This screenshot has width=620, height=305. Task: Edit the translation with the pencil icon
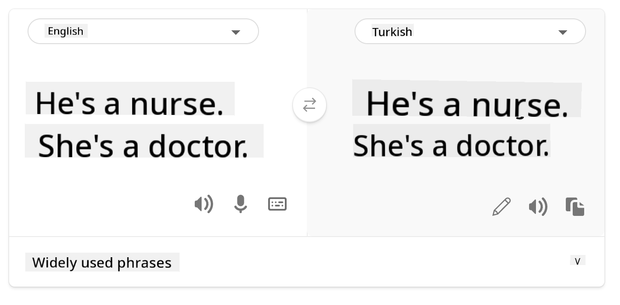[501, 207]
